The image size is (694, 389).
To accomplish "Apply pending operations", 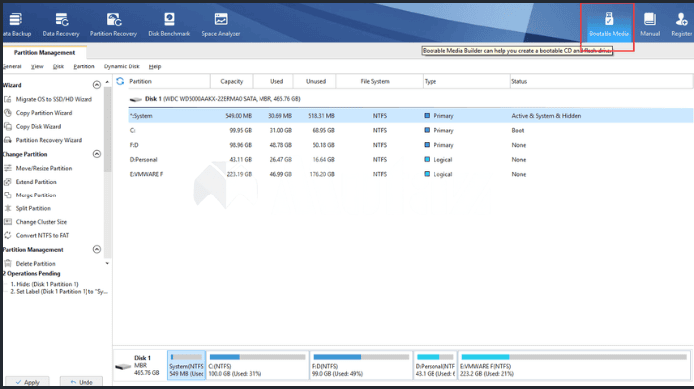I will point(27,382).
